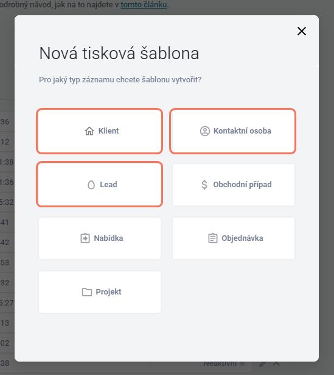Select the Kontaktní osoba template type

[233, 131]
